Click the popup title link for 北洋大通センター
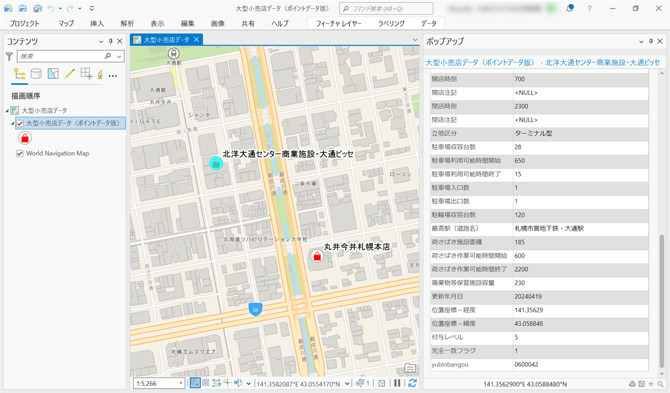 542,62
